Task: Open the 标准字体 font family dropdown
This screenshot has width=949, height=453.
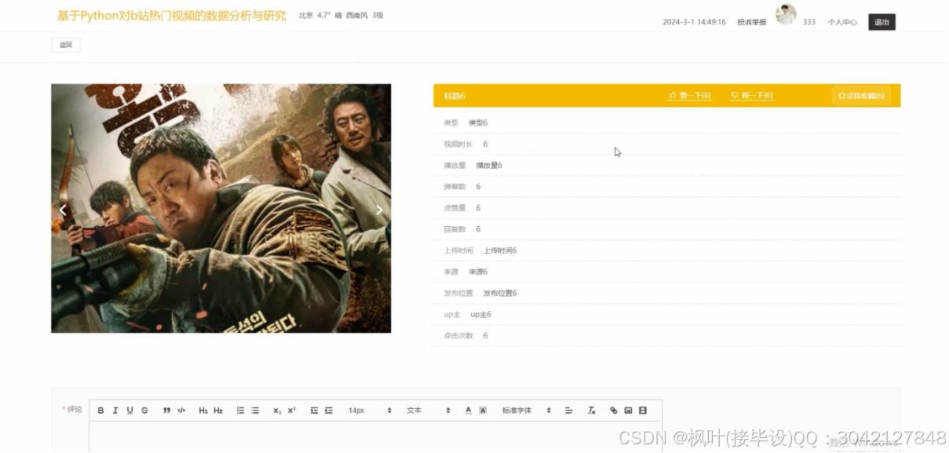Action: 527,411
